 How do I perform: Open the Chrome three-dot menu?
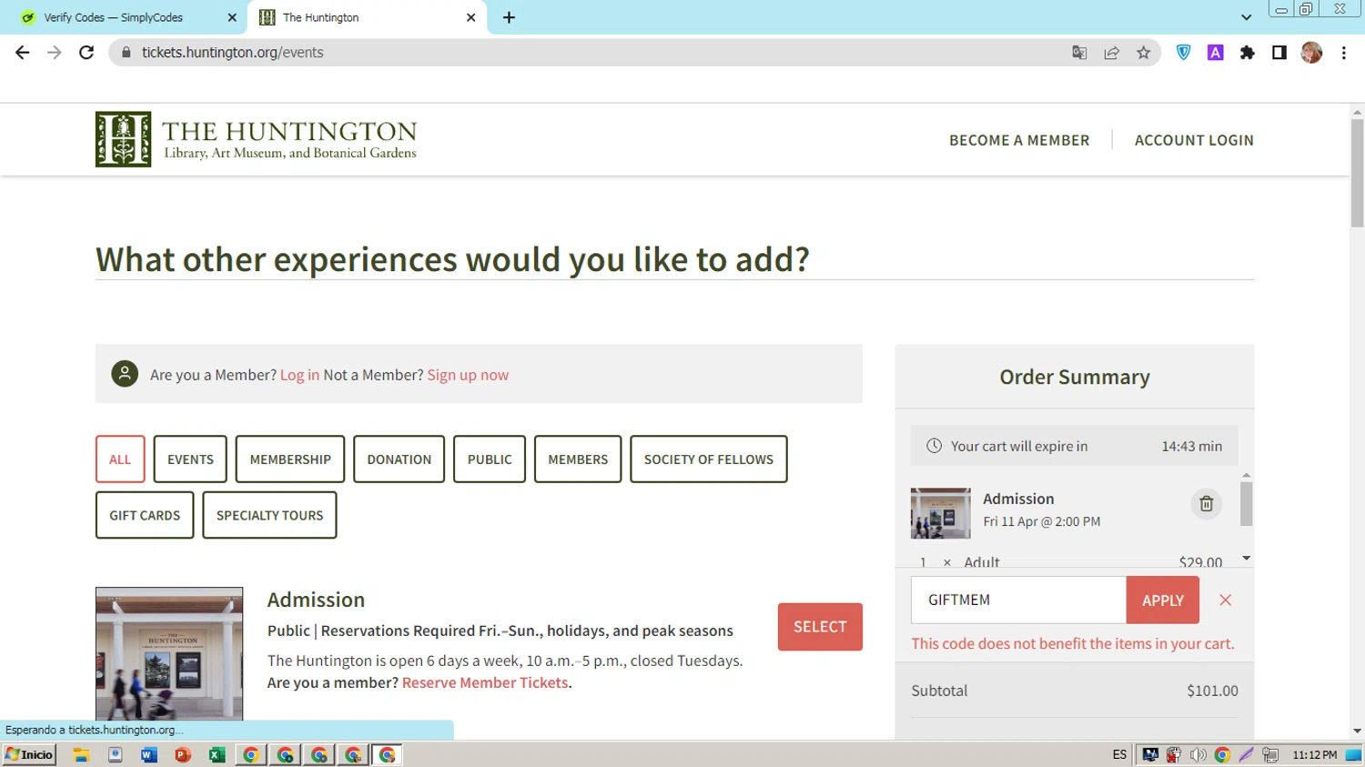click(1343, 53)
